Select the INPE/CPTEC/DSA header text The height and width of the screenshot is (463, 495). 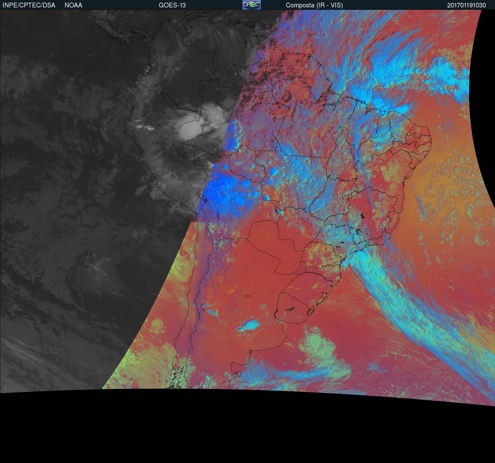(x=29, y=5)
